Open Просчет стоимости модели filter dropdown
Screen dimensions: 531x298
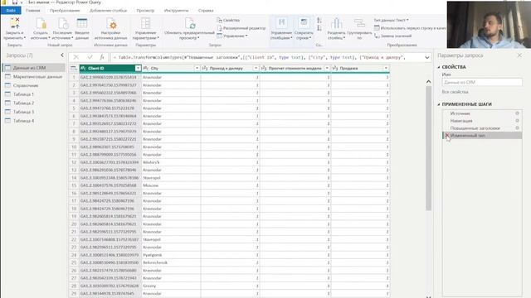tap(327, 68)
